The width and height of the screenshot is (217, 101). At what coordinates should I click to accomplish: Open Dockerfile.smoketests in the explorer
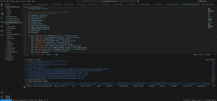tap(13, 19)
